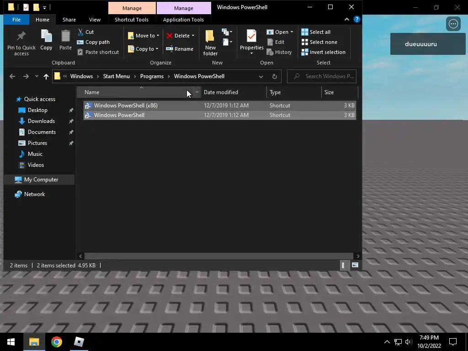Click the Copy ribbon button
The width and height of the screenshot is (468, 351).
(x=46, y=40)
